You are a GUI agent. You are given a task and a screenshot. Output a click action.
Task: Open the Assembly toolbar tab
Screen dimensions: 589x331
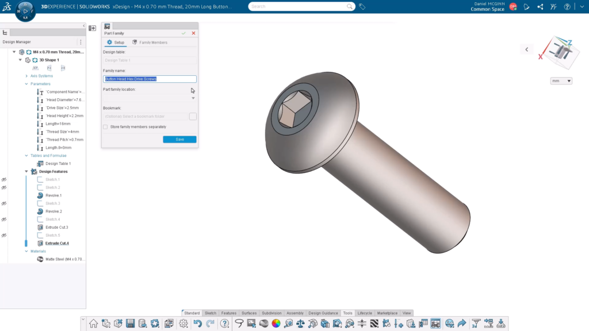click(x=295, y=313)
